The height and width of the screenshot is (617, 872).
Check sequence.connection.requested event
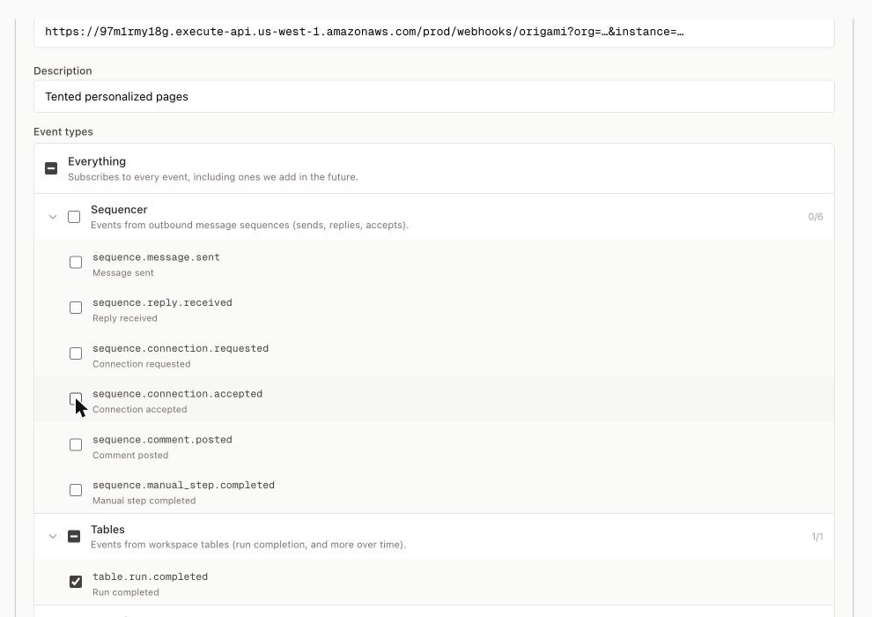[76, 353]
